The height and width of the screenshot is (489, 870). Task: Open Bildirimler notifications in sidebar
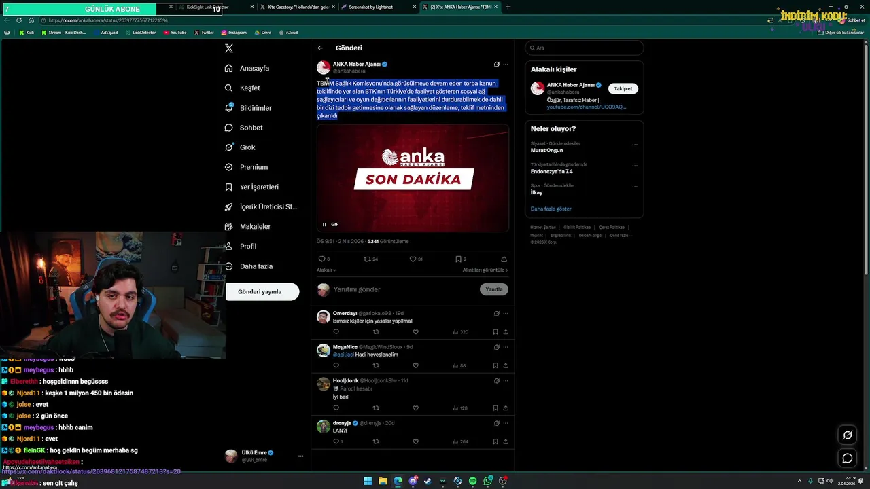tap(248, 108)
